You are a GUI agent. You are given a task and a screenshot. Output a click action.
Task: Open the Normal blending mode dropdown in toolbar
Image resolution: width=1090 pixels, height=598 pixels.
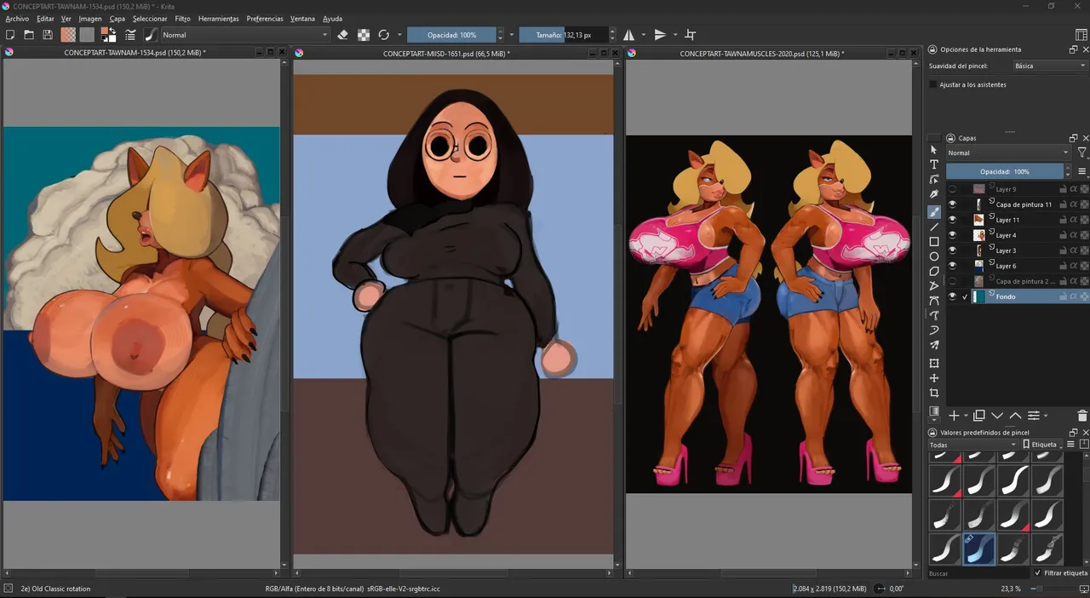click(x=245, y=35)
